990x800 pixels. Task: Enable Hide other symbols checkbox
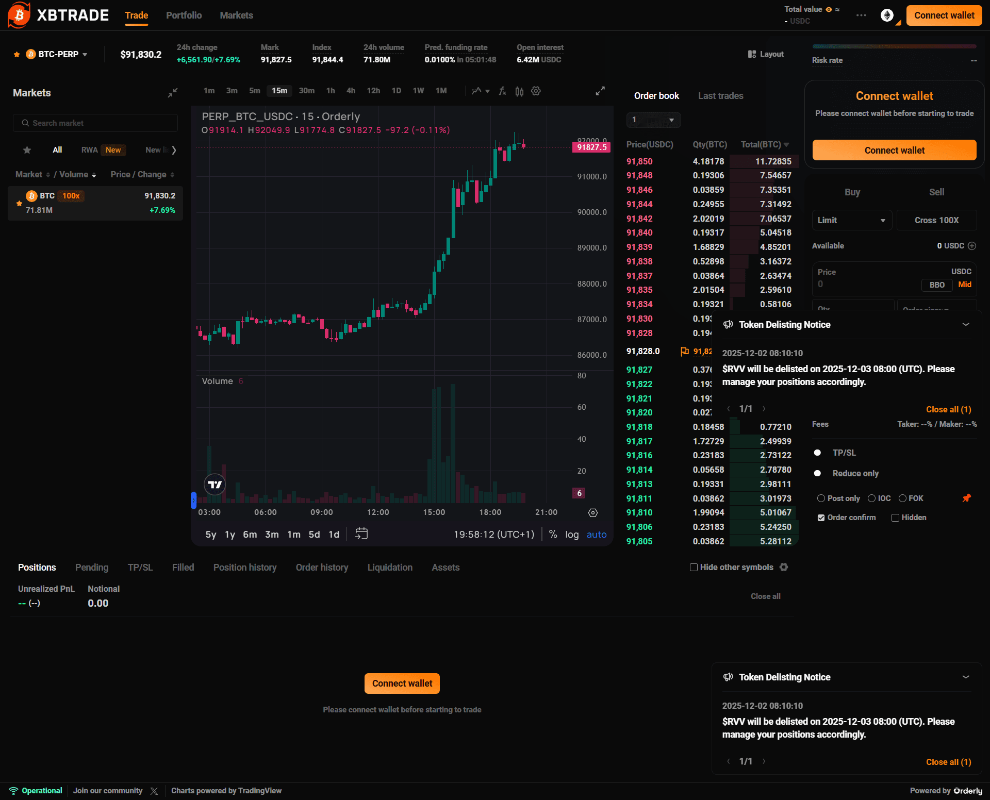pos(694,568)
